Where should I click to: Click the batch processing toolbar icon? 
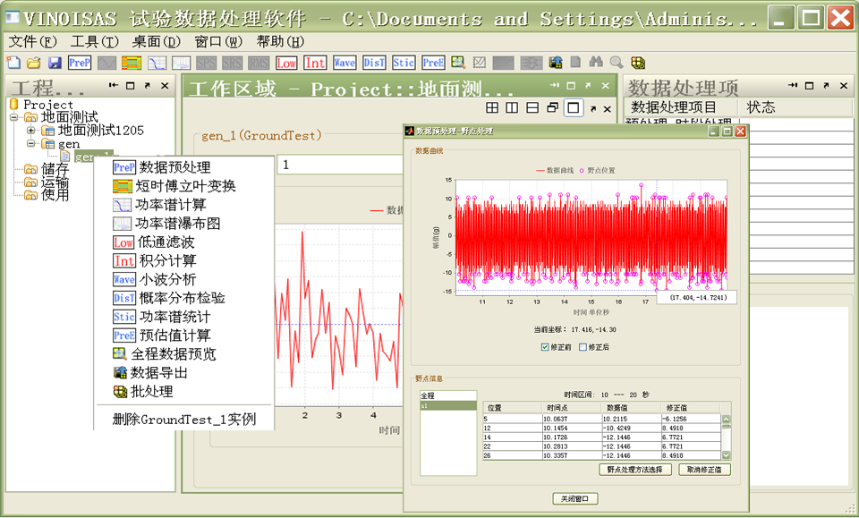tap(638, 63)
